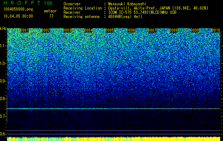Image resolution: width=223 pixels, height=141 pixels.
Task: Click the 1.1 frequency axis label
Action: click(x=3, y=46)
